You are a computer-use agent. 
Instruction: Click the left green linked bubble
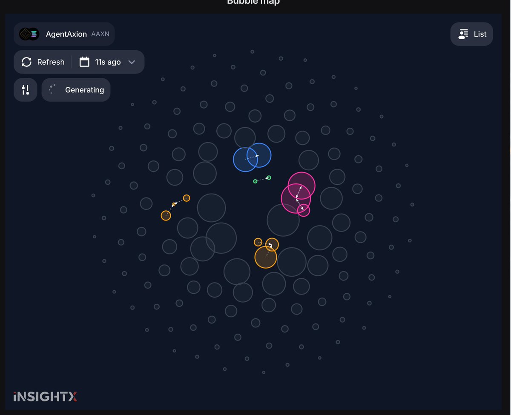(255, 181)
